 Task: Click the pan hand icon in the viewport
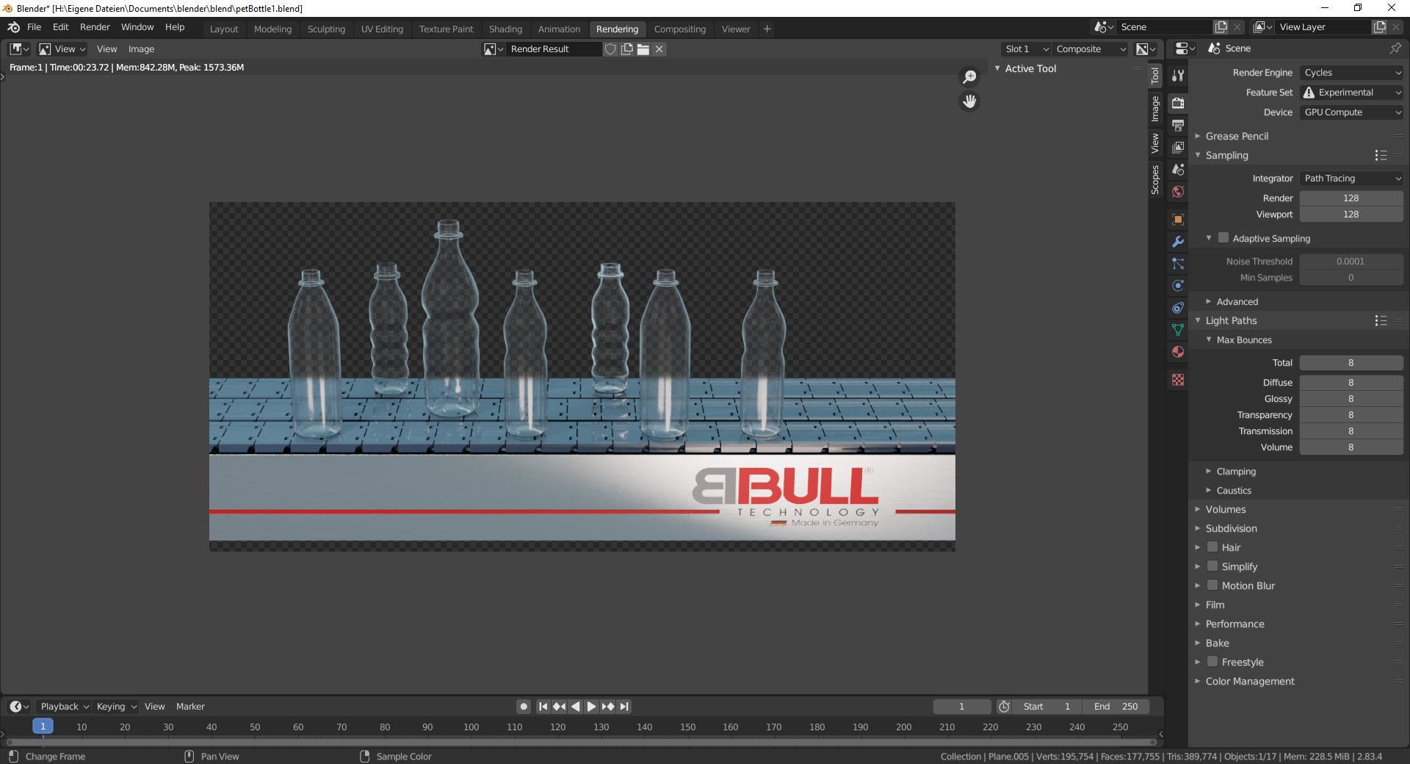[x=969, y=101]
